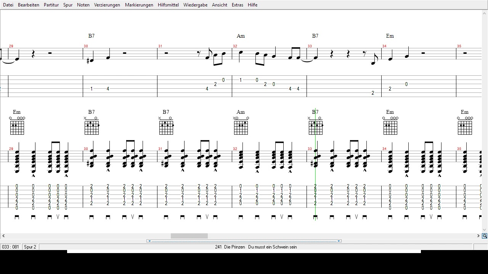Open the Partitur menu
The image size is (488, 274).
point(51,5)
